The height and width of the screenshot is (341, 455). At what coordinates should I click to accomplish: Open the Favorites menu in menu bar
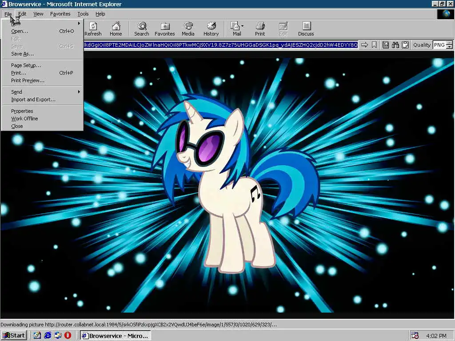coord(60,14)
